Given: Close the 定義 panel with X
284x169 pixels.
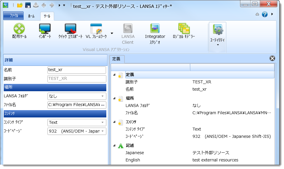Looking at the screenshot, I should coord(272,58).
